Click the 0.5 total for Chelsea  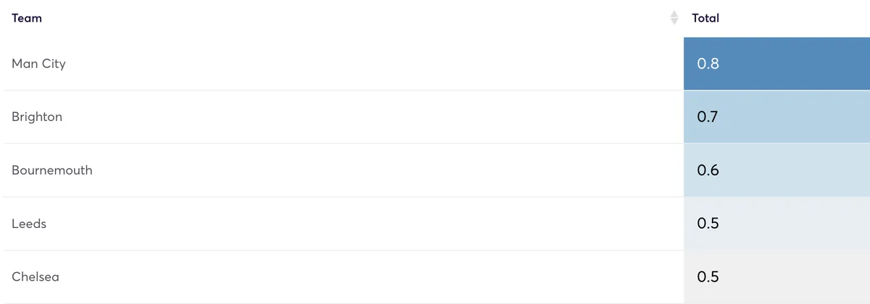[x=776, y=276]
